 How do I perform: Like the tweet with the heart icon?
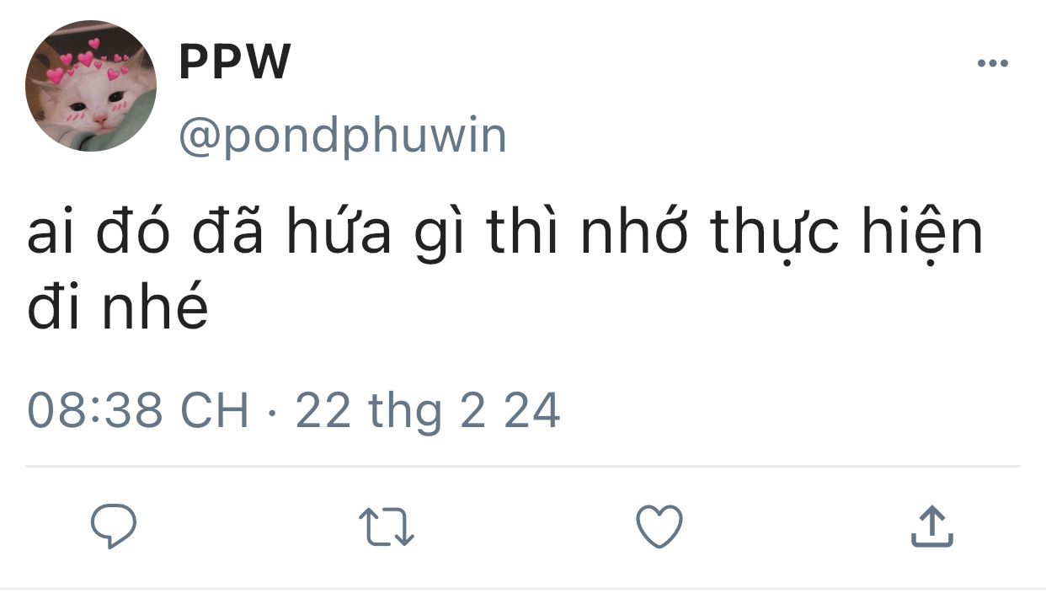point(659,527)
